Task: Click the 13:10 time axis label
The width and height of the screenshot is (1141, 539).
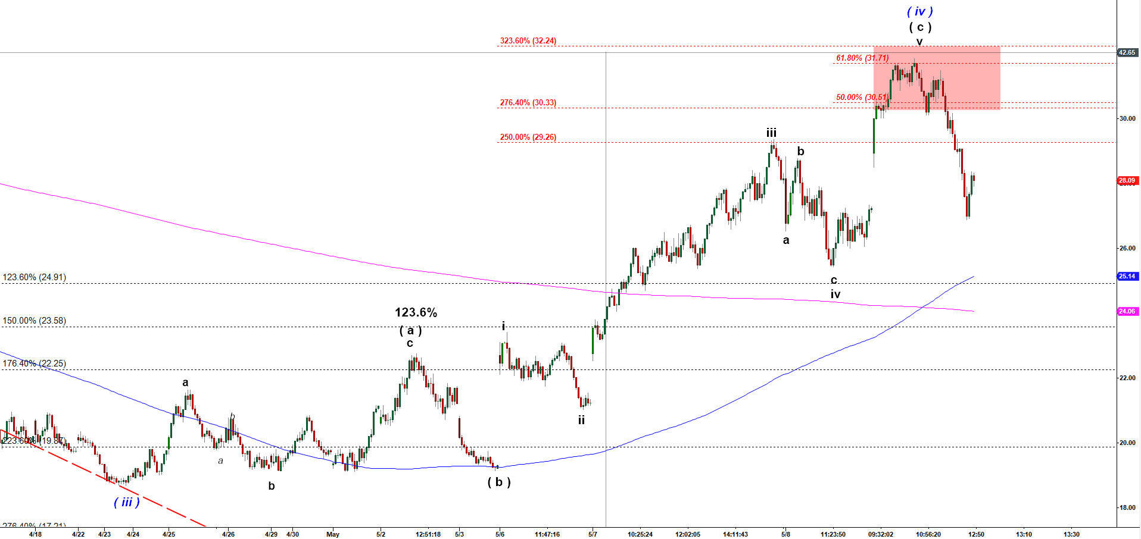Action: [x=1024, y=534]
